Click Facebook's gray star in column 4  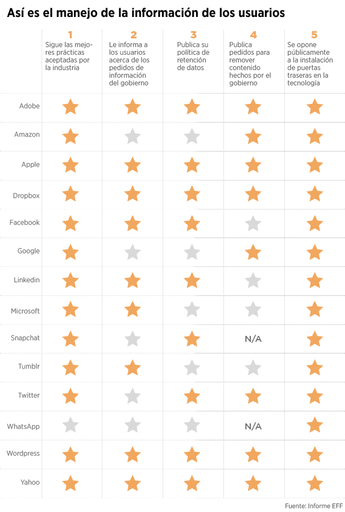coord(252,223)
